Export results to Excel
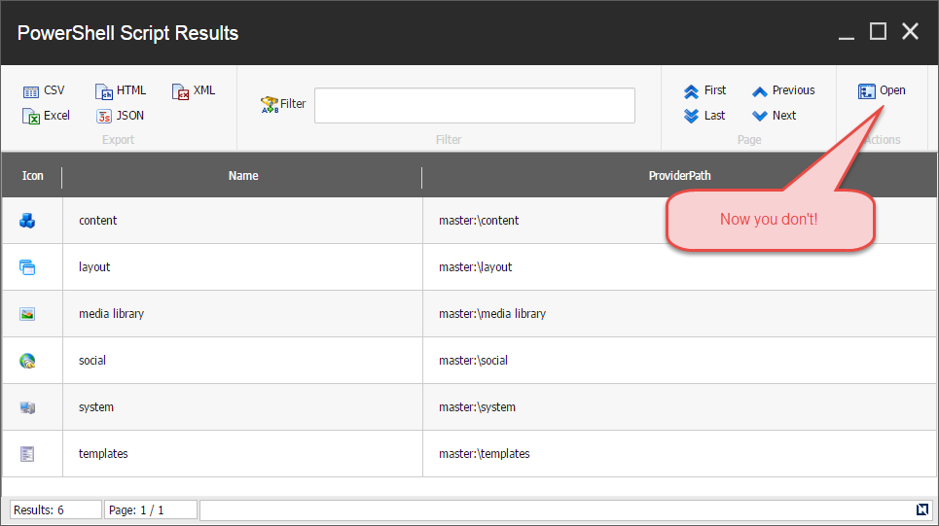 click(46, 116)
